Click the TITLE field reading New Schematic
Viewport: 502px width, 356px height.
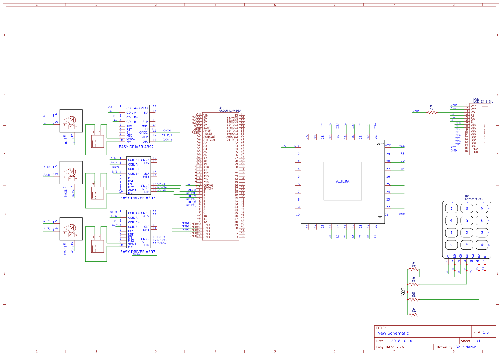pos(392,333)
